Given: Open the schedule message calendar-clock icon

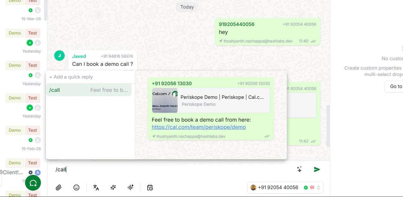Looking at the screenshot, I should 150,187.
